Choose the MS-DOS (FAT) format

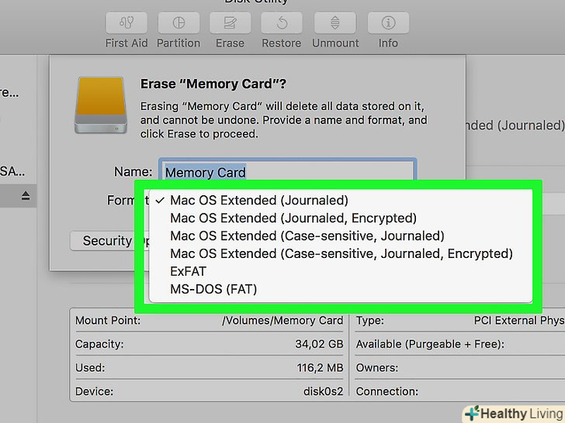click(213, 289)
